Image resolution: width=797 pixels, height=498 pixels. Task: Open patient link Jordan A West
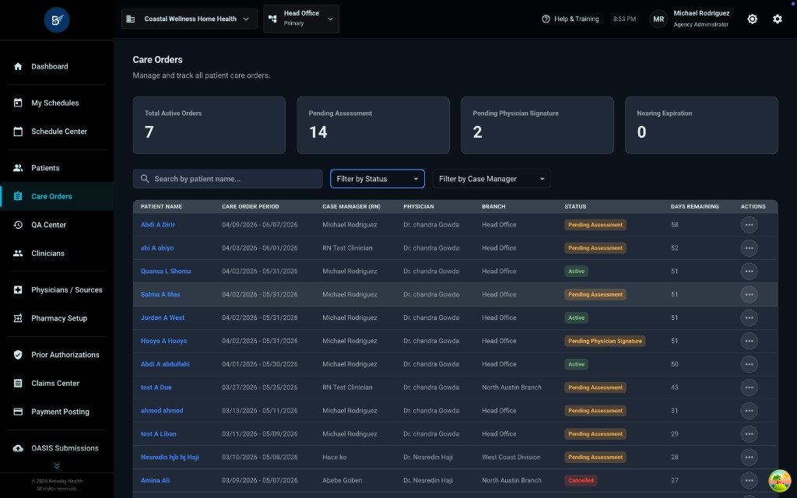163,317
